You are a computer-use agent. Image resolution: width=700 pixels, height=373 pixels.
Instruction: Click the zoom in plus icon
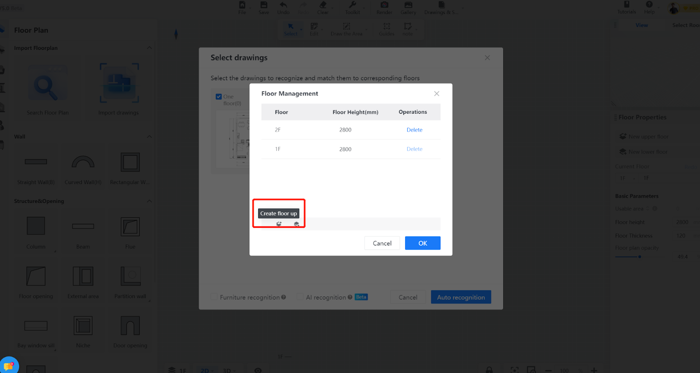pyautogui.click(x=594, y=370)
